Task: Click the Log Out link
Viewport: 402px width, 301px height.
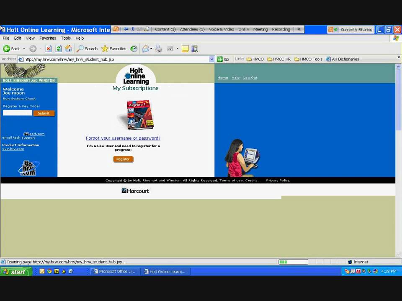Action: coord(250,78)
